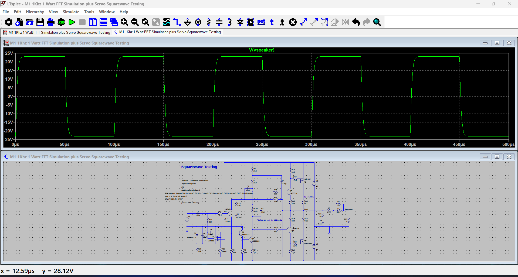Cascade the open windows
This screenshot has height=277, width=518.
click(114, 22)
